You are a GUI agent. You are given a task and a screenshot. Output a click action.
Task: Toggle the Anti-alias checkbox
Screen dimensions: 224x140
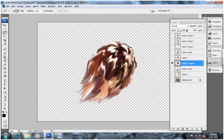click(x=44, y=11)
